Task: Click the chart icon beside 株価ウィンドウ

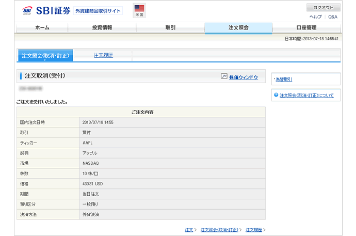Action: tap(224, 76)
